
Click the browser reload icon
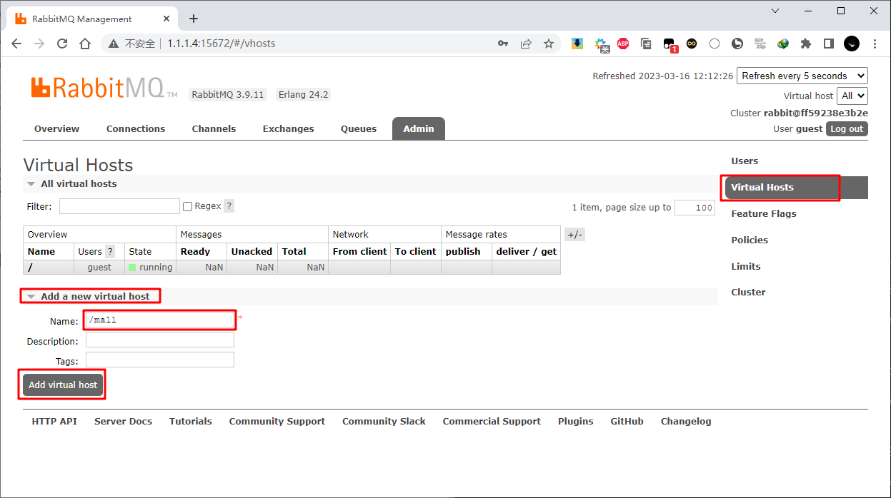(x=62, y=44)
